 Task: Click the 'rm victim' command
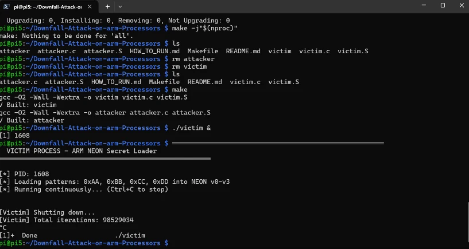tap(189, 67)
